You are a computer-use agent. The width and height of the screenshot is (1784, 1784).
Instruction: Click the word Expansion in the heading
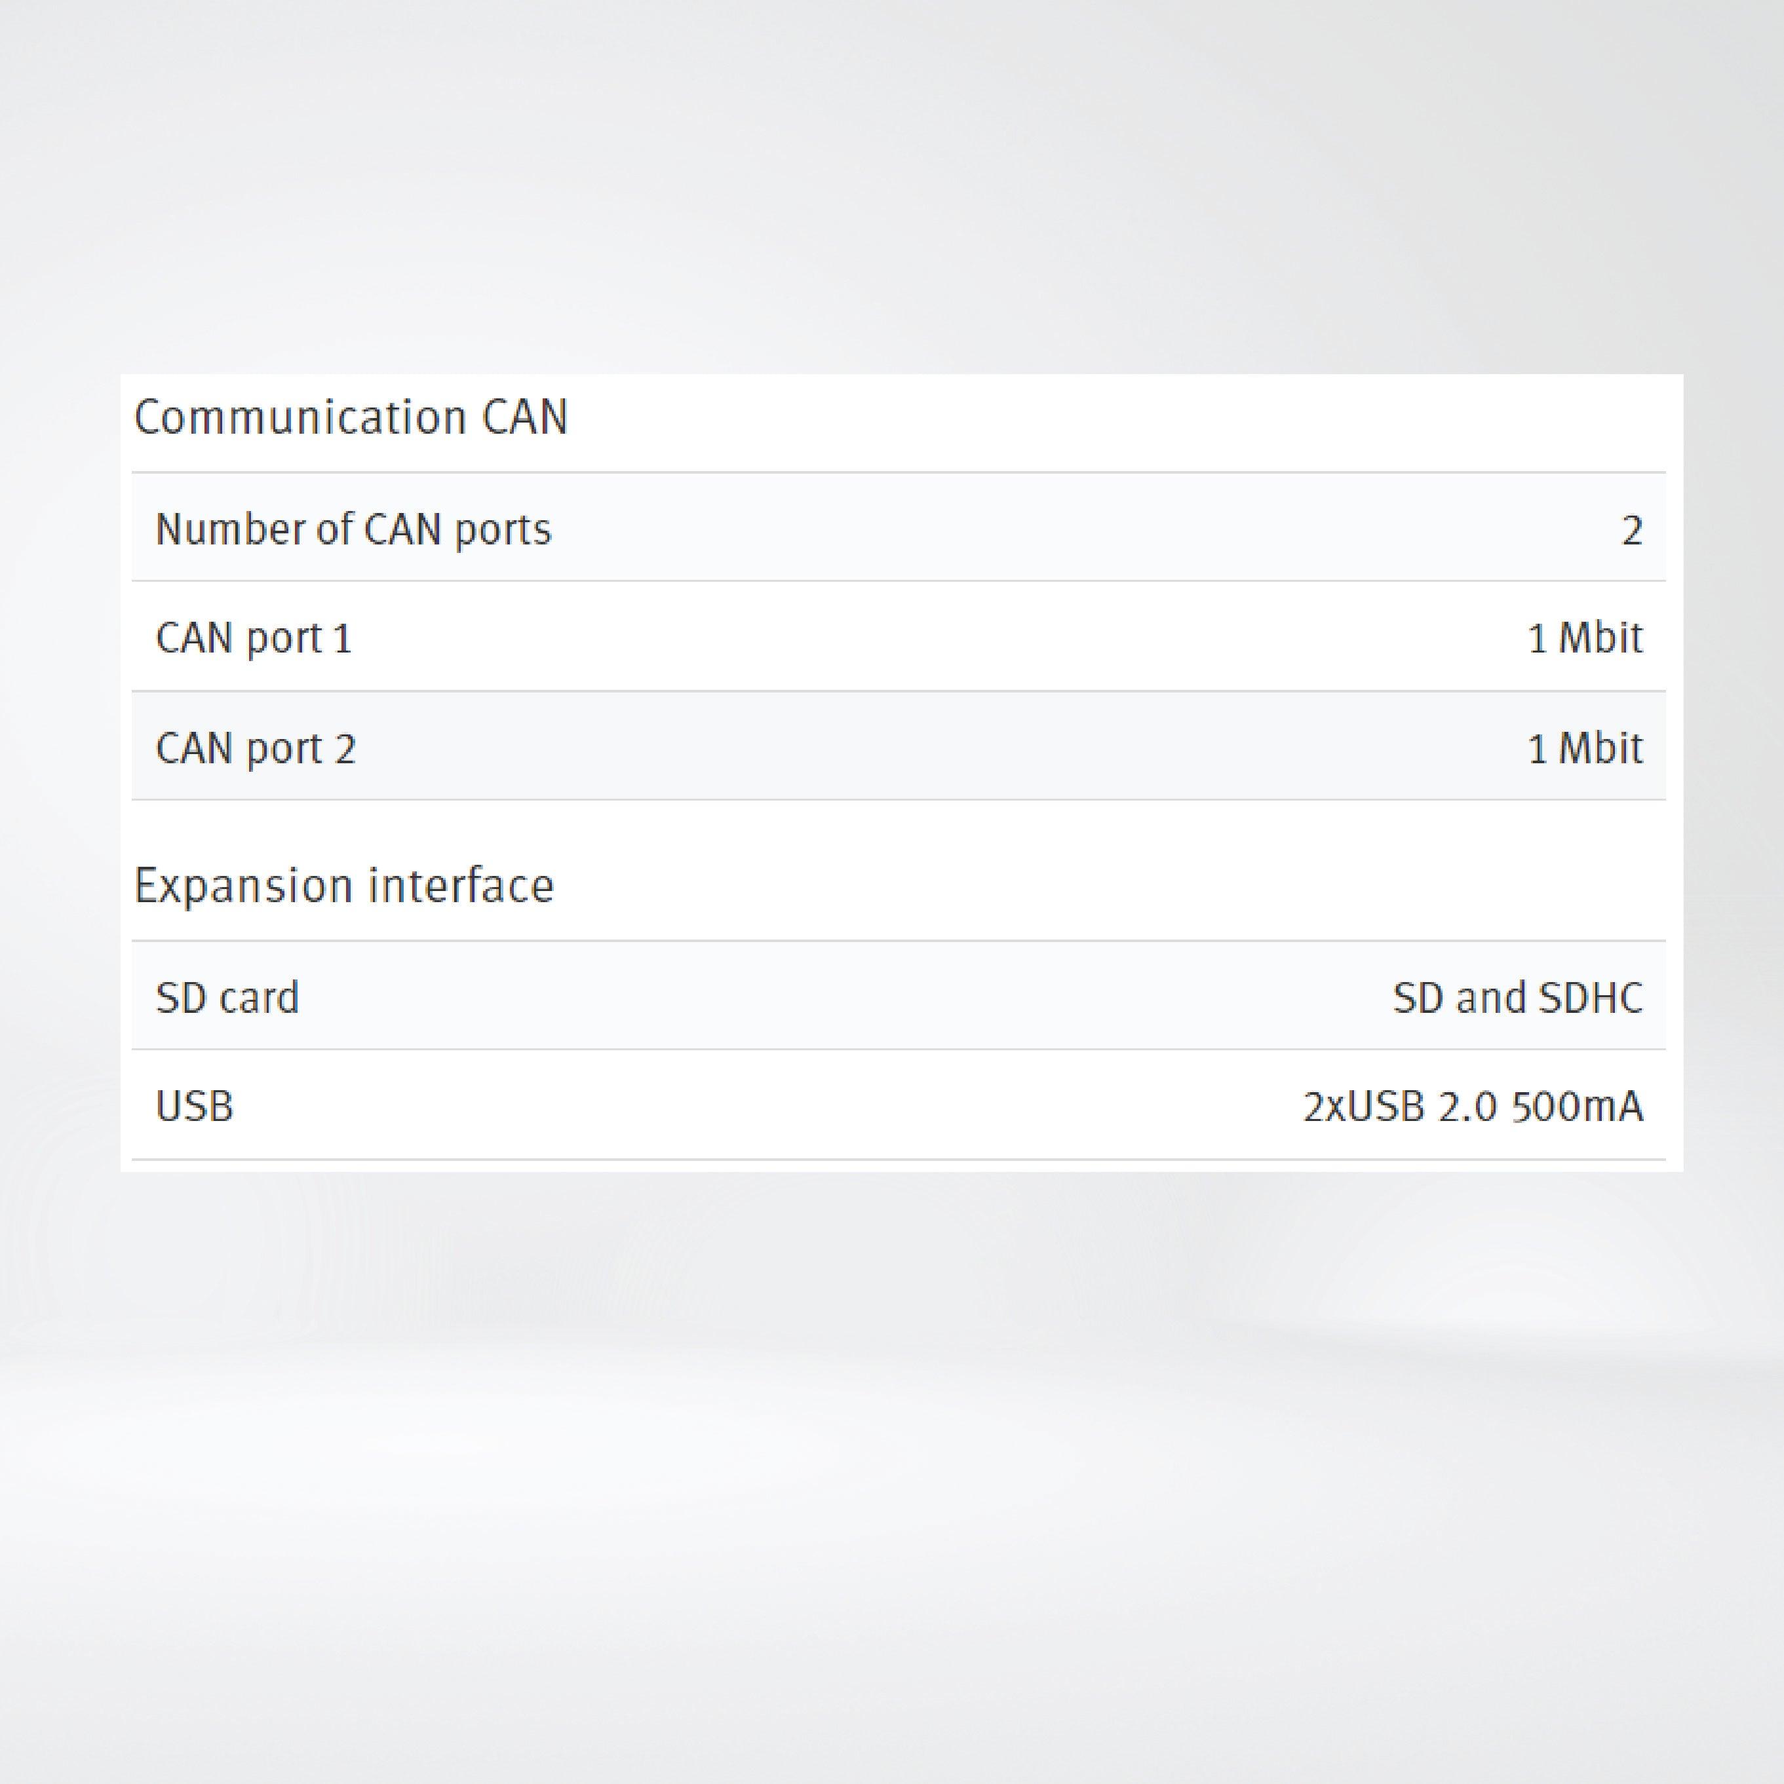click(x=244, y=886)
